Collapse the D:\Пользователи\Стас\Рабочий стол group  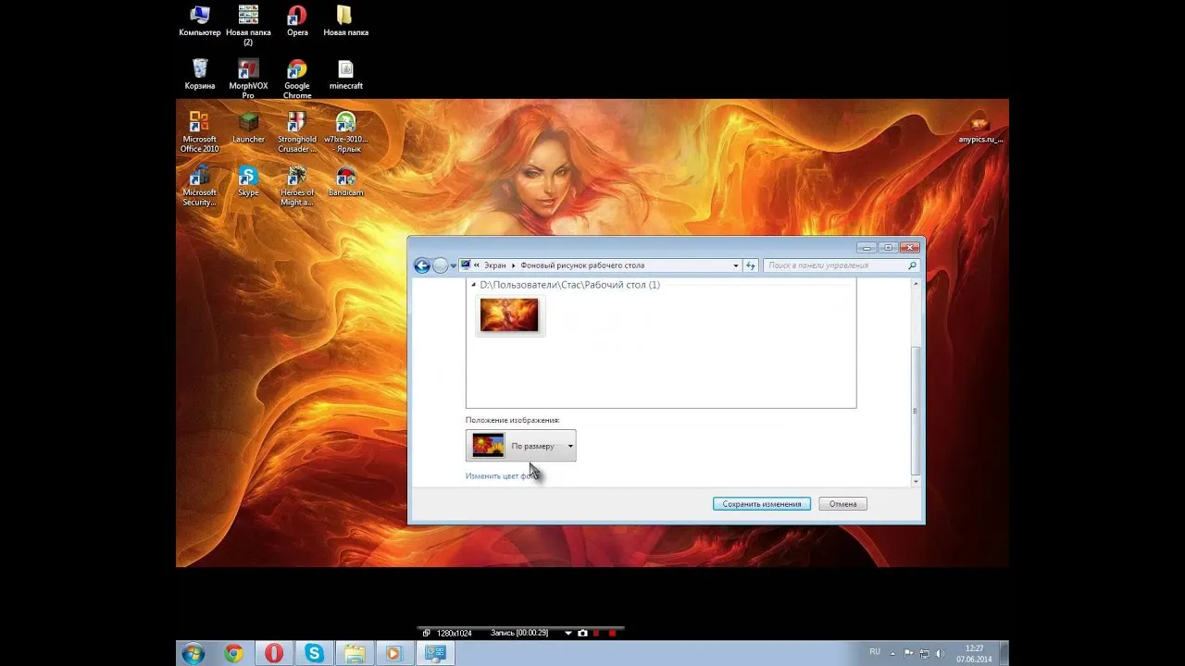click(474, 285)
